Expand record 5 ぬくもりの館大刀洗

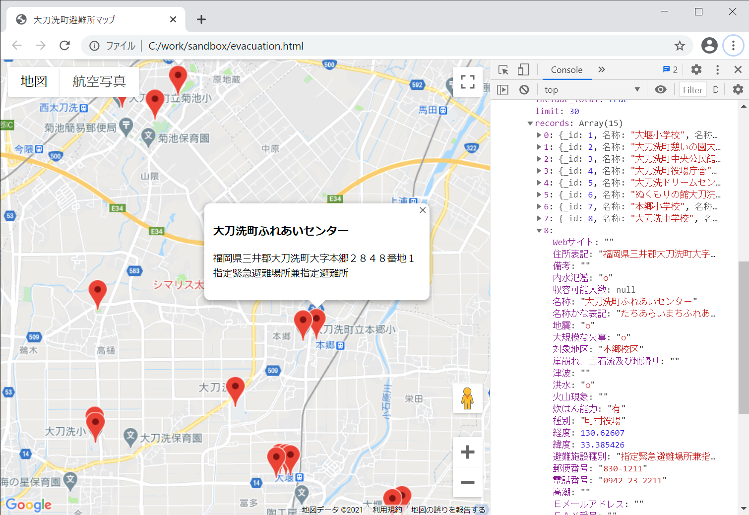pyautogui.click(x=539, y=194)
